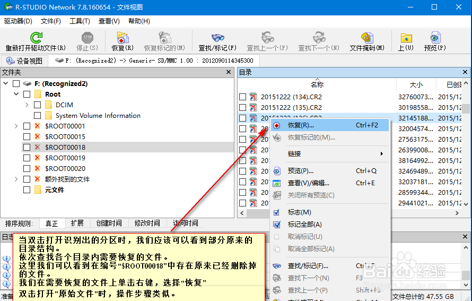Tick the $ROOT00015 checkbox
Screen dimensions: 472x301
coord(27,137)
